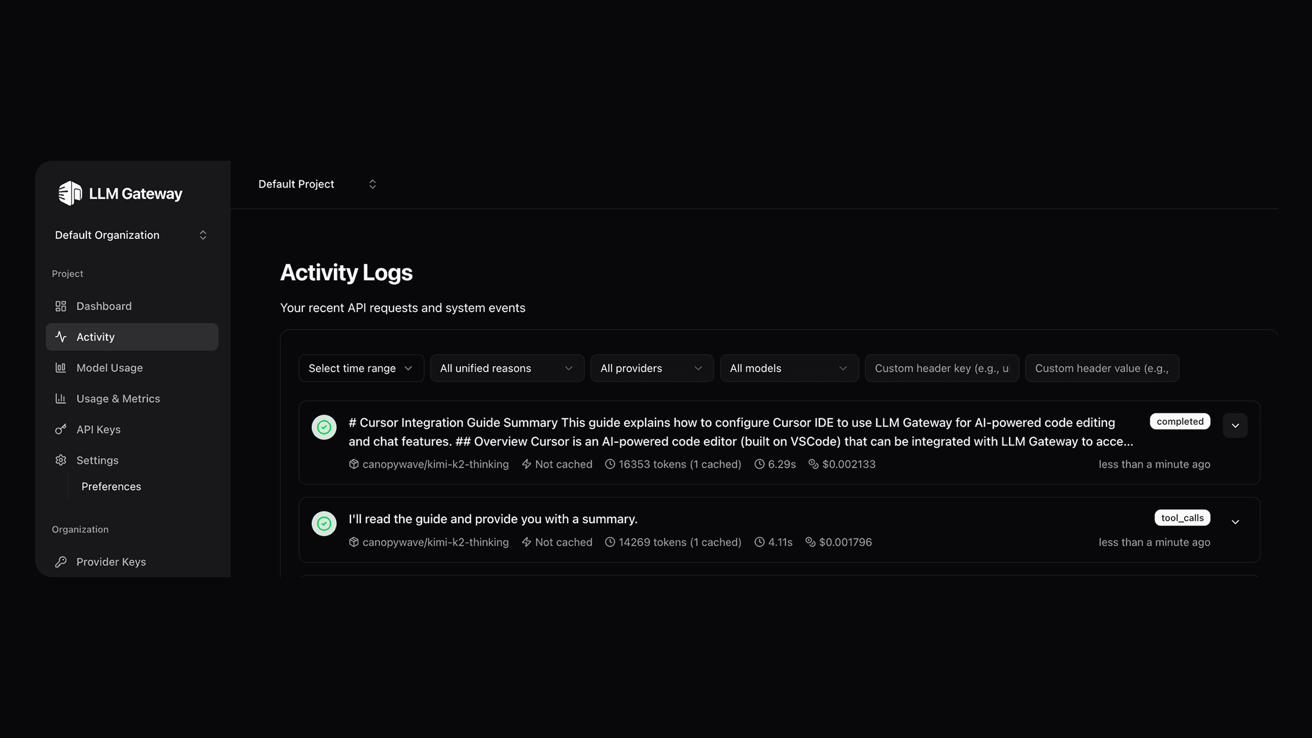Click the Provider Keys key icon

tap(61, 562)
